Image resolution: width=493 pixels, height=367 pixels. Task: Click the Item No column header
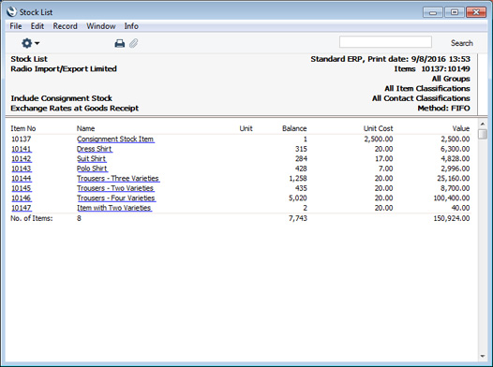coord(23,128)
